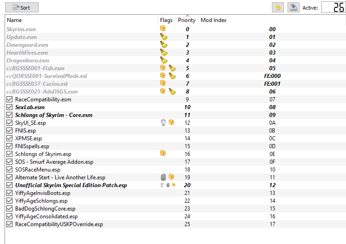346x244 pixels.
Task: Click the paperclip icon for Alternate Start
Action: (163, 177)
